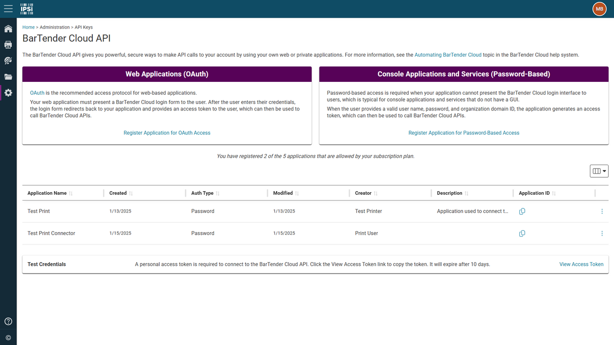Open the designer sidebar icon
The image size is (614, 345).
[8, 61]
